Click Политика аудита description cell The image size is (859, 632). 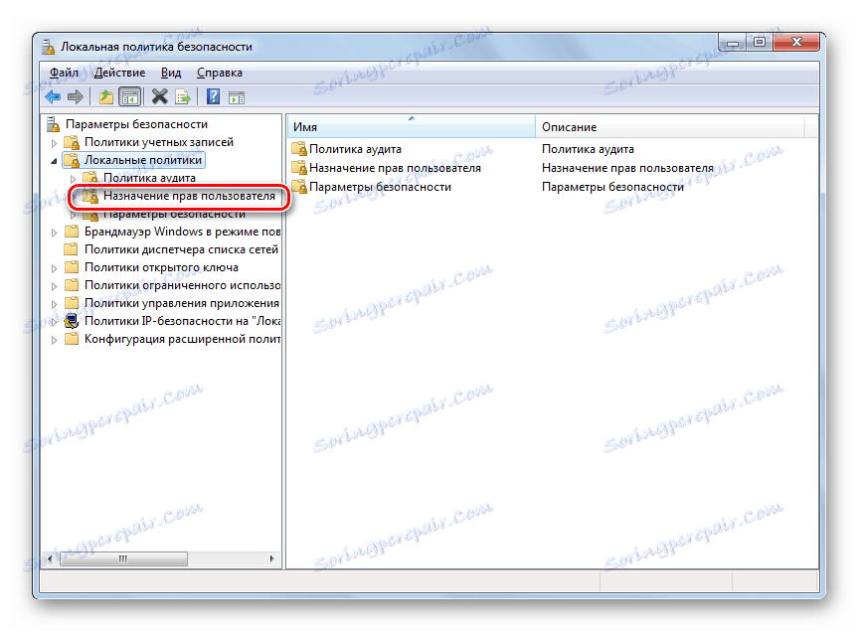point(588,149)
